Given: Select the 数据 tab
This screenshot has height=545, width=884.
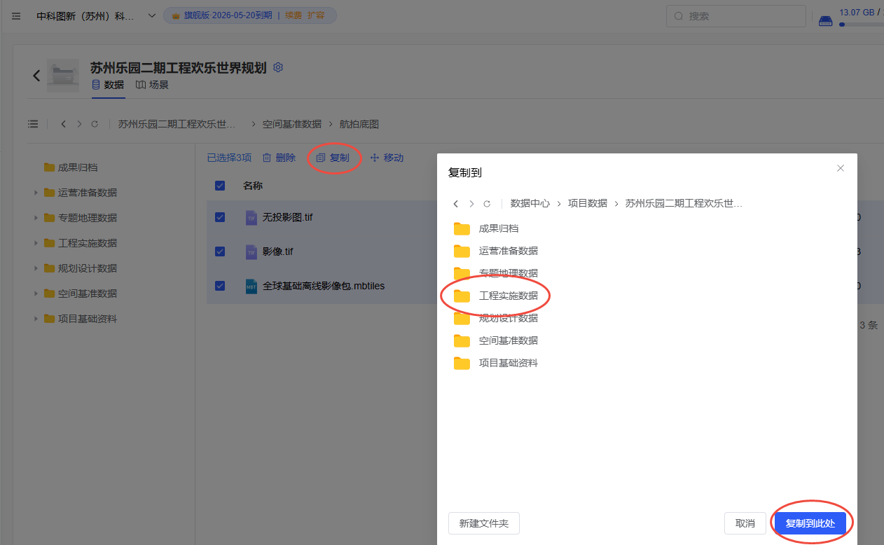Looking at the screenshot, I should coord(108,85).
